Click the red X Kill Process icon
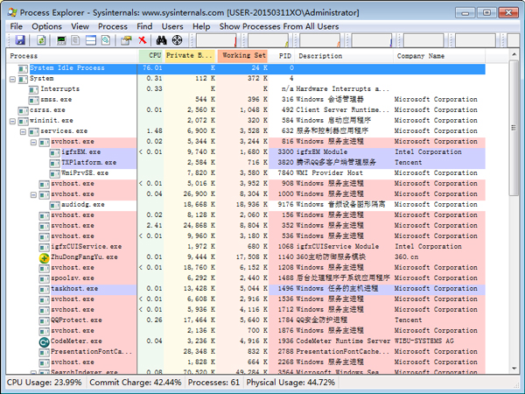Screen dimensions: 525x394 tap(143, 40)
